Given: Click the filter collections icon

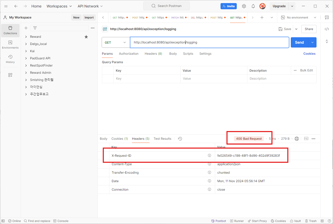Looking at the screenshot, I should coord(35,28).
